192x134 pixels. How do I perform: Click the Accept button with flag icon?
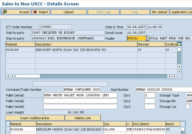tap(16, 12)
